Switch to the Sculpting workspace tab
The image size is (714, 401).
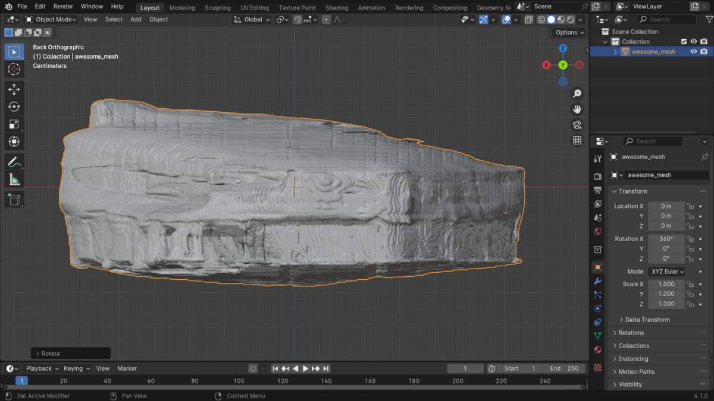[x=218, y=8]
